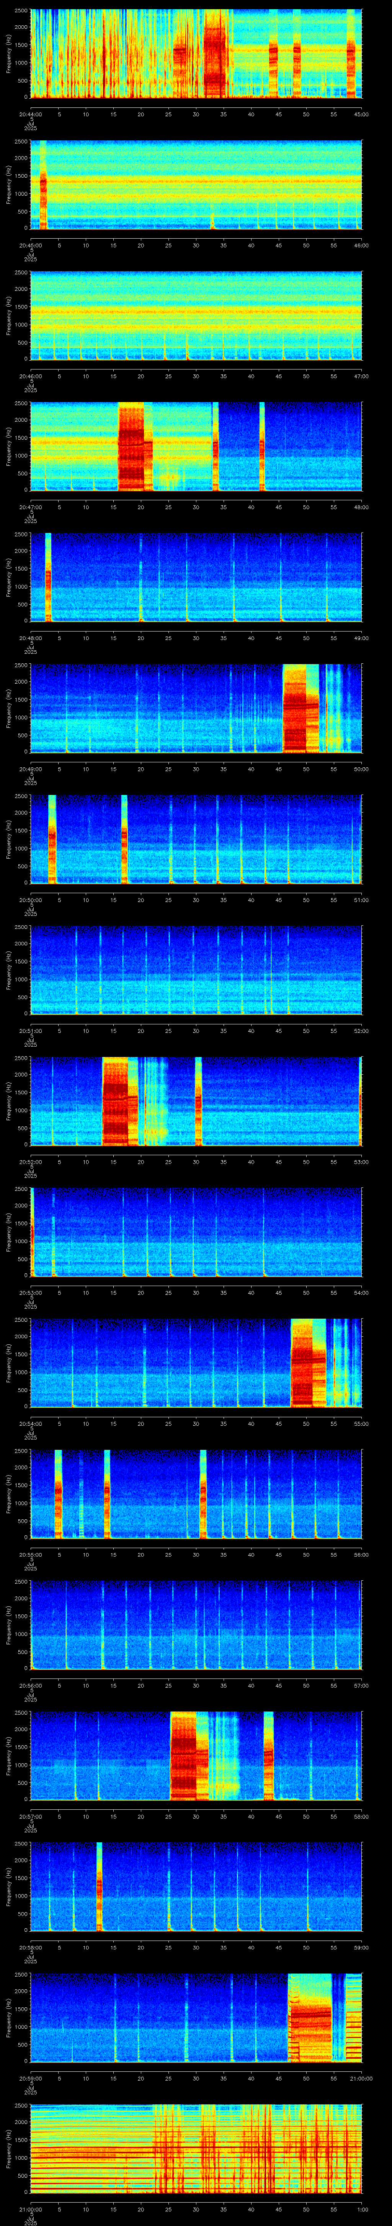Click Frequency (Hz) axis title of 21:00:00 panel
This screenshot has width=392, height=2226.
pyautogui.click(x=9, y=2148)
